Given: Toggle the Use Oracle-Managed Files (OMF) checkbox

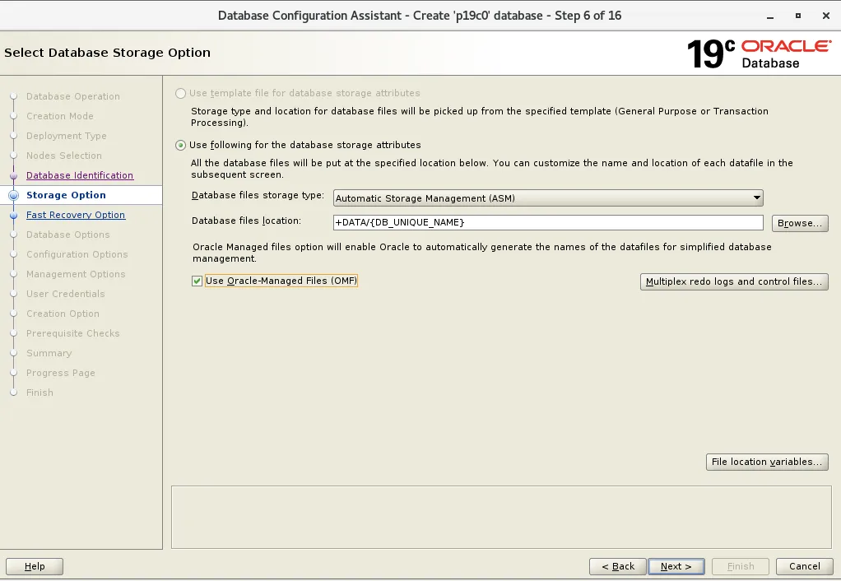Looking at the screenshot, I should 196,281.
